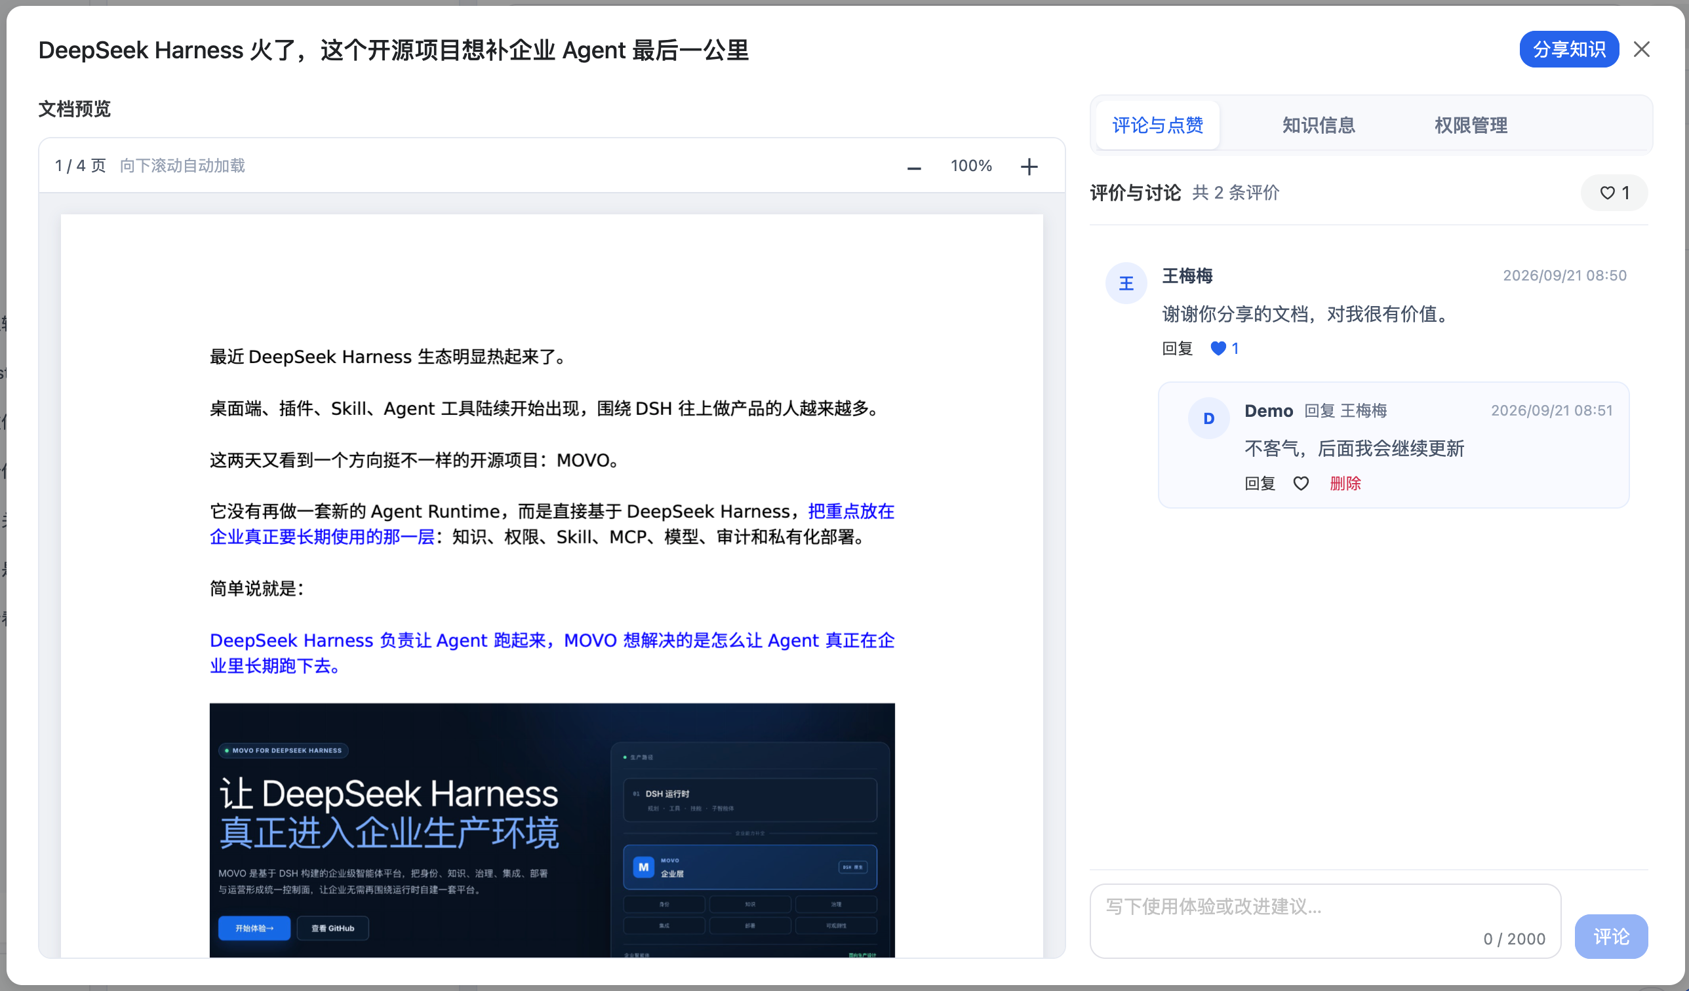Click the 文档预览 heading

coord(74,109)
